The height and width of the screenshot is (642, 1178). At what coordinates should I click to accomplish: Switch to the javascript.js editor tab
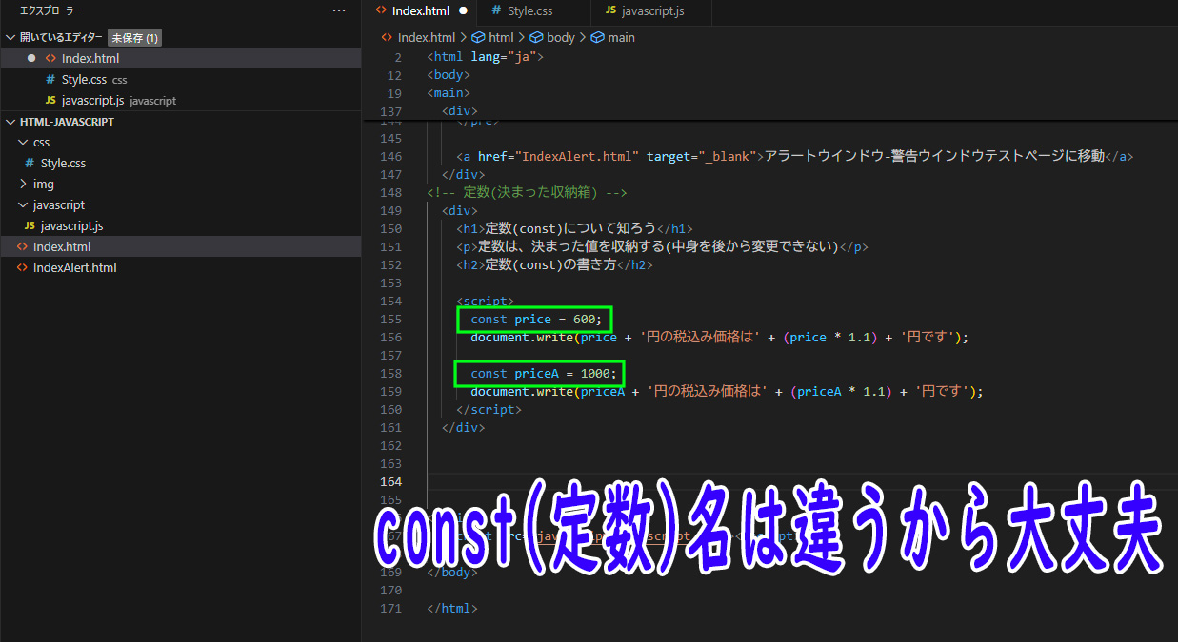[651, 11]
